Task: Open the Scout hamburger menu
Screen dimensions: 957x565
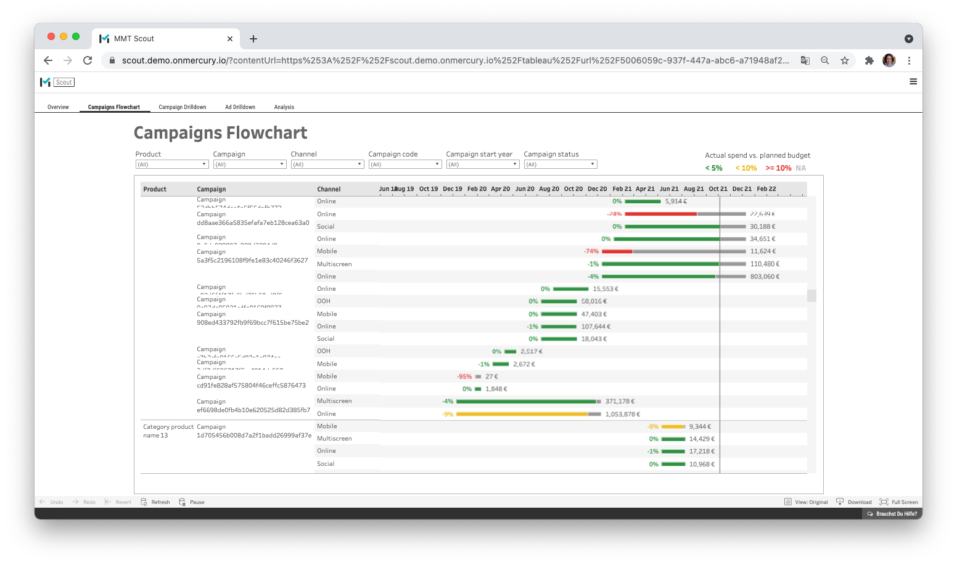Action: pos(913,81)
